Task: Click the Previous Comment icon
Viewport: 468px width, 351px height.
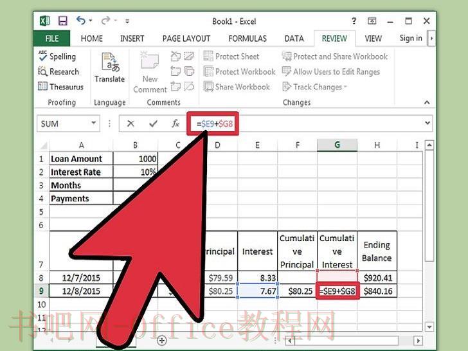Action: point(175,71)
